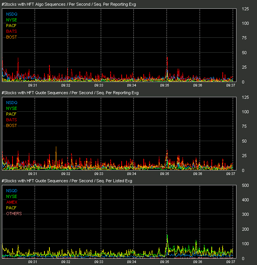The height and width of the screenshot is (265, 257).
Task: Click 09:32 time label under middle chart
Action: tap(65, 174)
